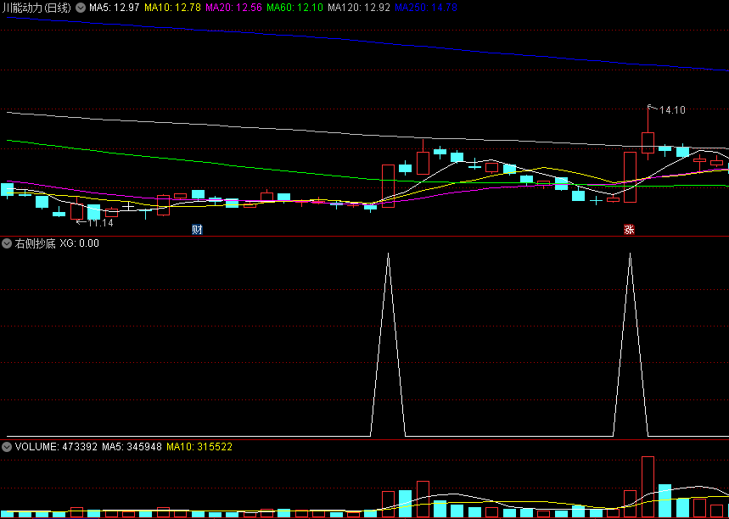
Task: Open the VOLUME panel dropdown arrow
Action: (x=7, y=447)
